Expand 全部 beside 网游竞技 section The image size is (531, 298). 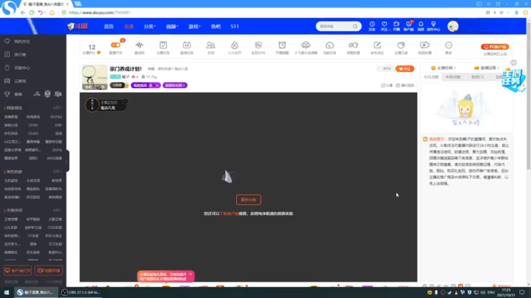[x=57, y=108]
